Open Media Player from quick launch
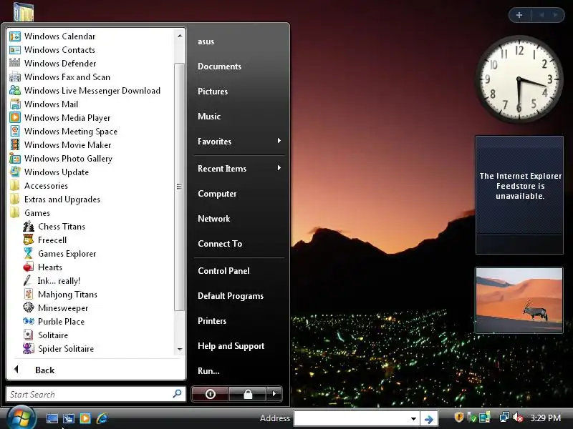Viewport: 573px width, 429px height. pos(85,418)
